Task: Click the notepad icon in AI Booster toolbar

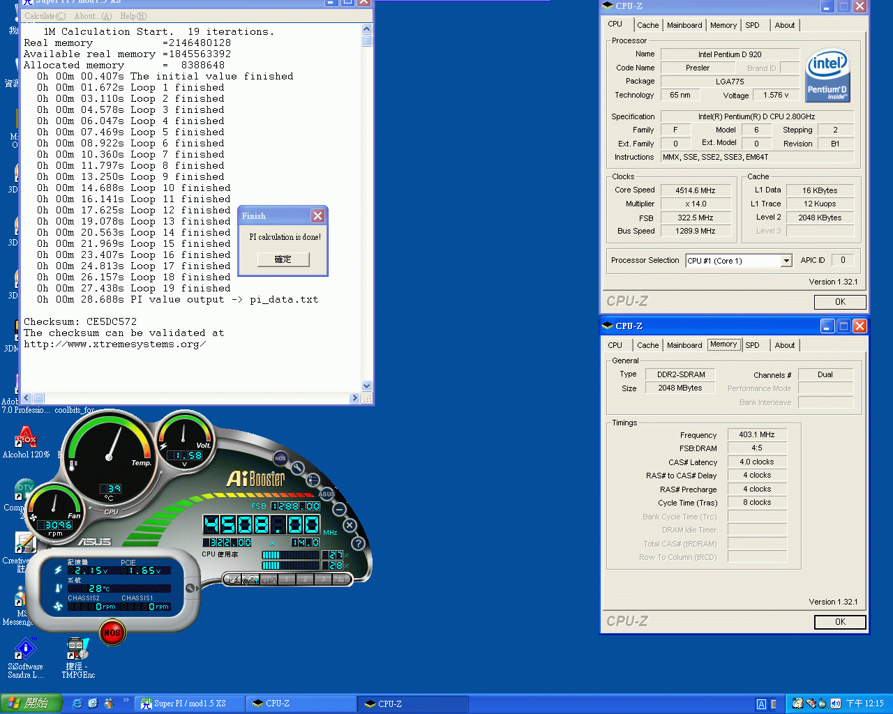Action: pyautogui.click(x=234, y=579)
